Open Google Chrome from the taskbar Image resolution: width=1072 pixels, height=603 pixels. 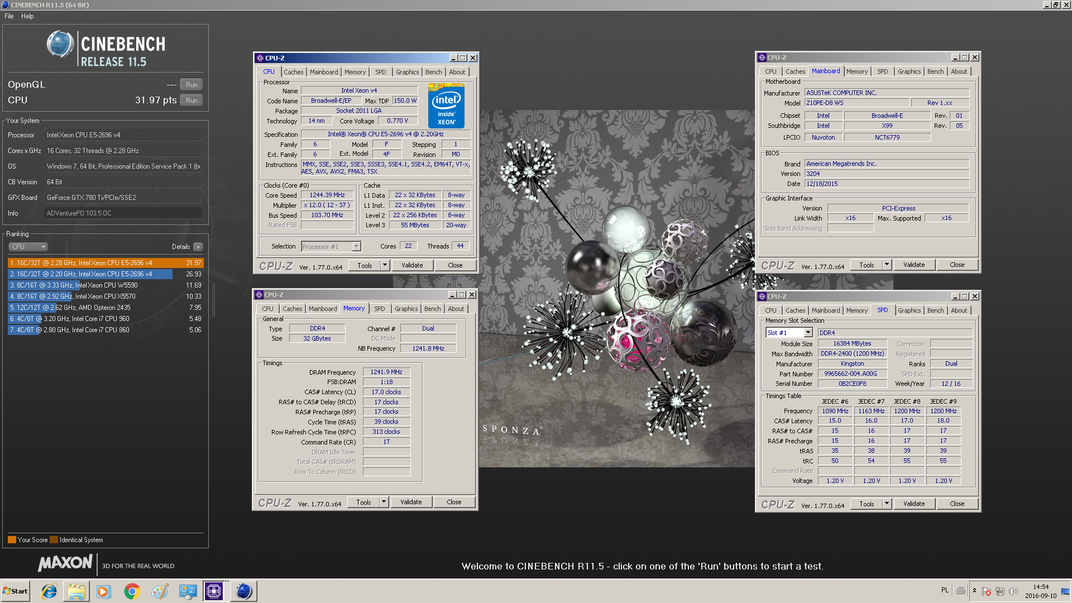pyautogui.click(x=132, y=591)
